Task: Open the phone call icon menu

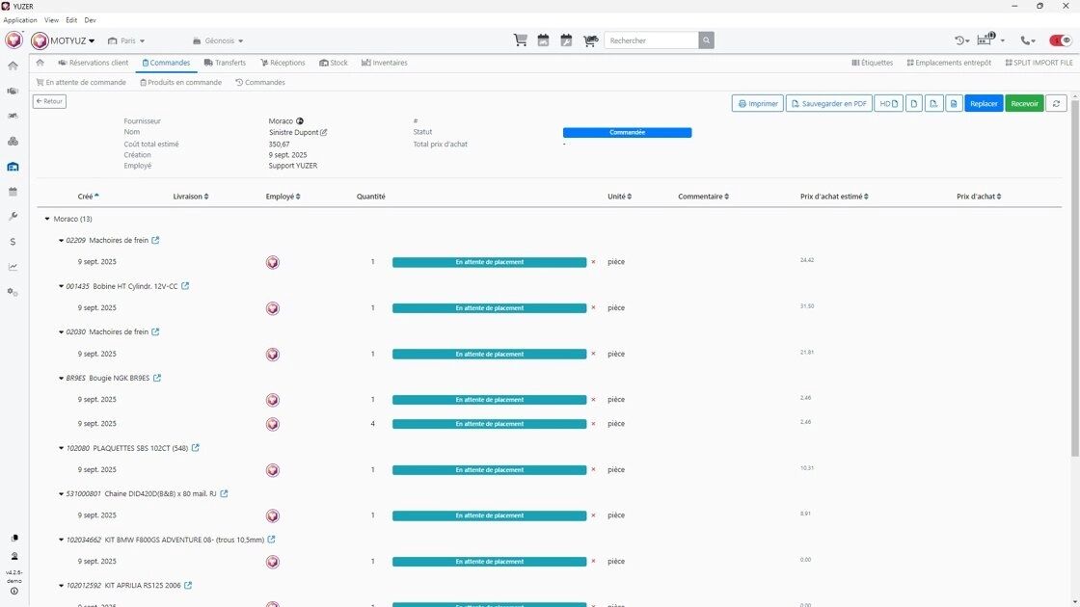Action: coord(1029,40)
